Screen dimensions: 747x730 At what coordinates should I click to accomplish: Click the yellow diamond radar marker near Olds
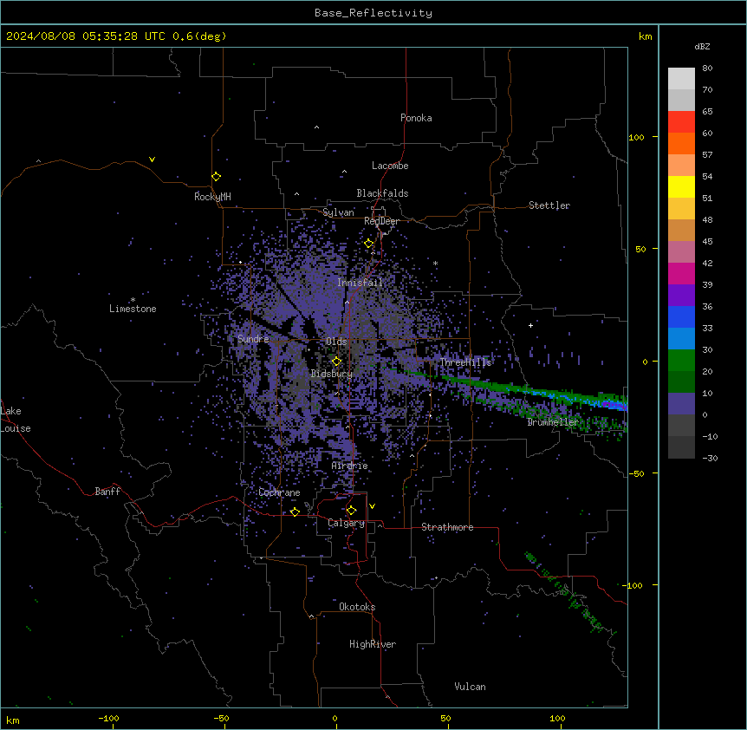pyautogui.click(x=336, y=362)
